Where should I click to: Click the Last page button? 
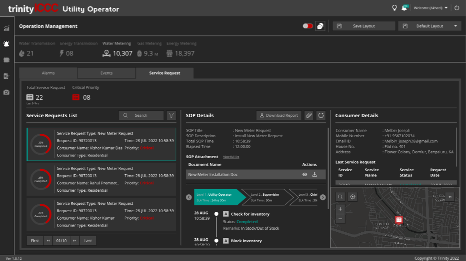88,241
